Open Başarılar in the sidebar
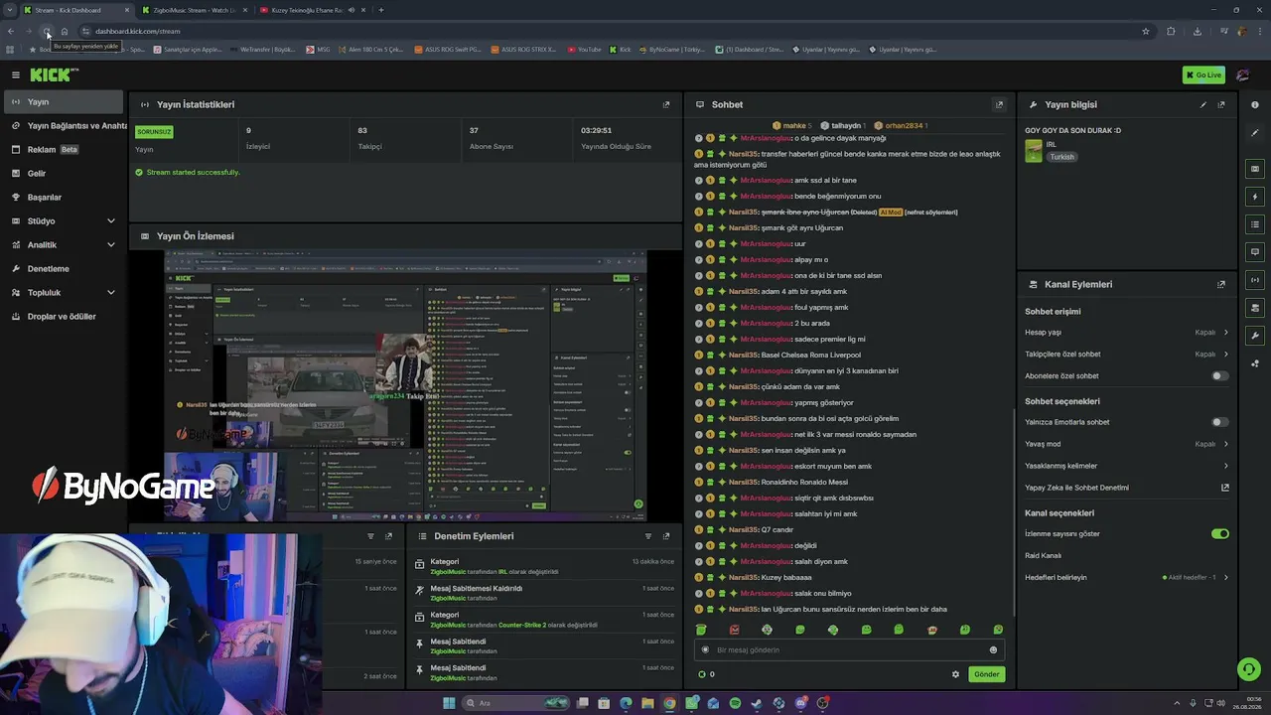The width and height of the screenshot is (1271, 715). pos(64,197)
